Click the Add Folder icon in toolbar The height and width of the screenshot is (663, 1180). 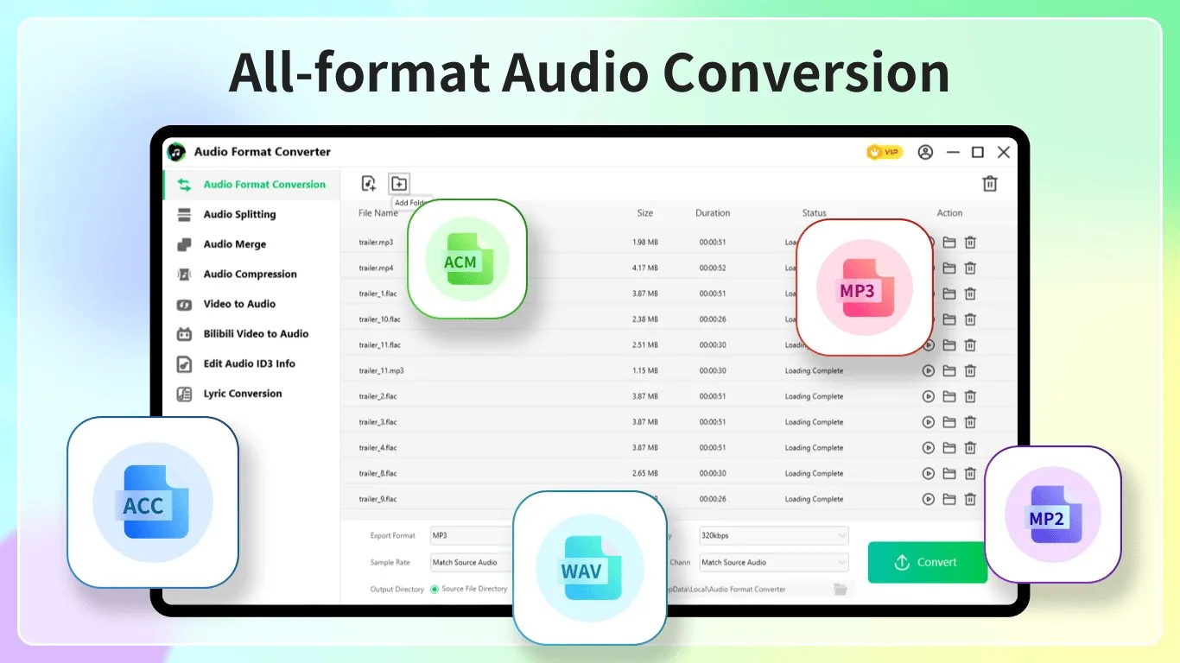click(x=398, y=183)
